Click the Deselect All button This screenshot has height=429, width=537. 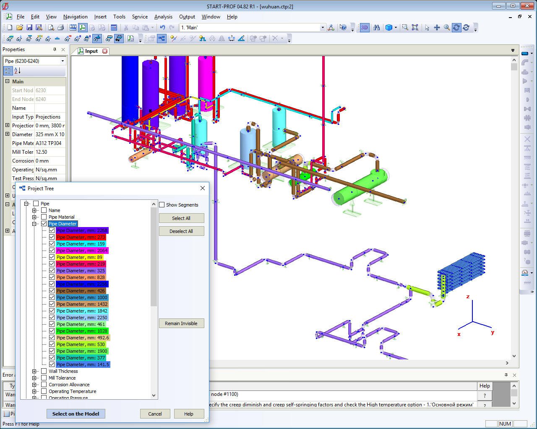(181, 231)
